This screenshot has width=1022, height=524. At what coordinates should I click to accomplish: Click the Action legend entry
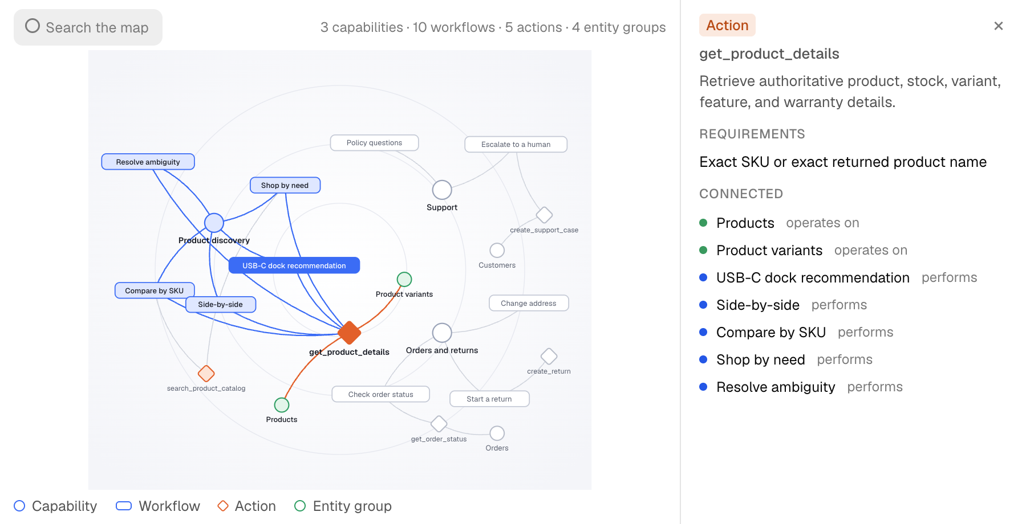246,506
